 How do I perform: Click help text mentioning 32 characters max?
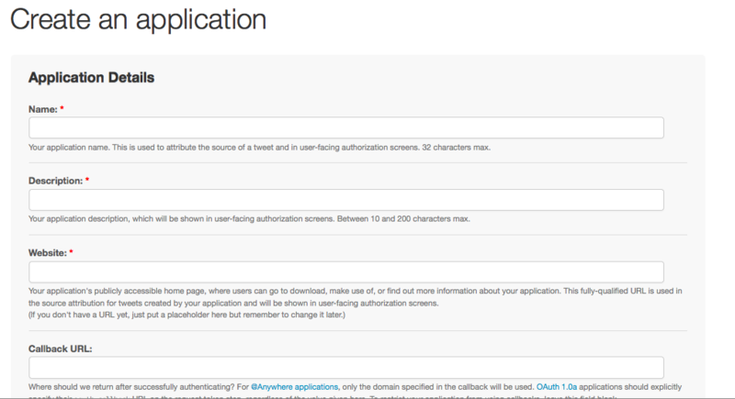coord(259,148)
